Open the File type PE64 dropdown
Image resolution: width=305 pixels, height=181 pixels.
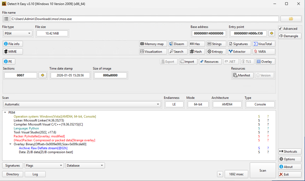click(x=18, y=33)
